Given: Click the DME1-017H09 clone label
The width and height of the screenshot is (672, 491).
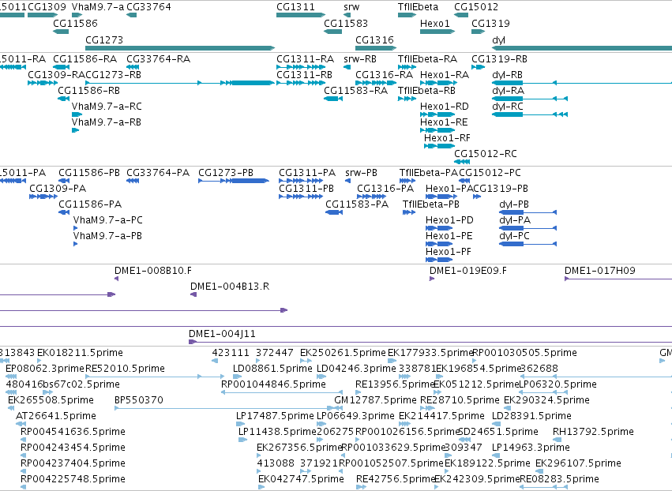Looking at the screenshot, I should pyautogui.click(x=600, y=270).
